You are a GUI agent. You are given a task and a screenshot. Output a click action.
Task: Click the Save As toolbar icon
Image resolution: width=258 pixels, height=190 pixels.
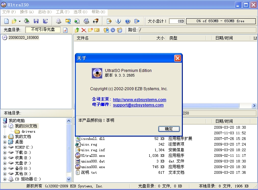45,21
